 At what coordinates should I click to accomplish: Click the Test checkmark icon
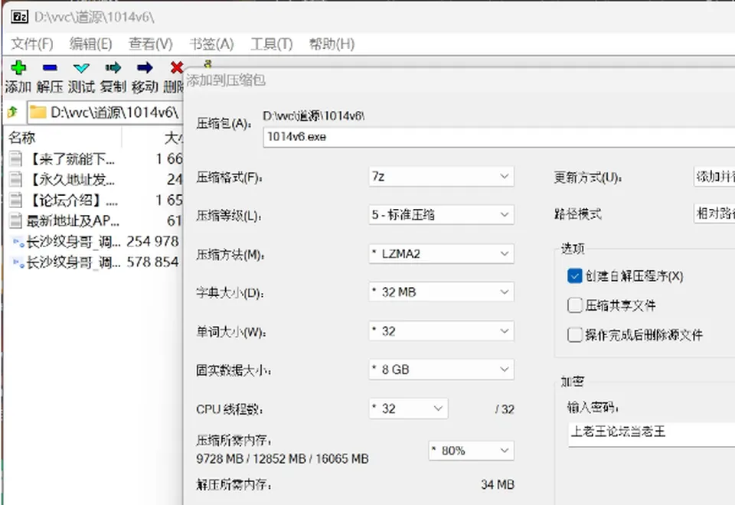[x=82, y=68]
